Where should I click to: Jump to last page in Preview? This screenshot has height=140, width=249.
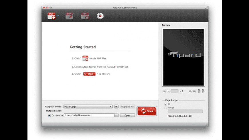(x=194, y=91)
